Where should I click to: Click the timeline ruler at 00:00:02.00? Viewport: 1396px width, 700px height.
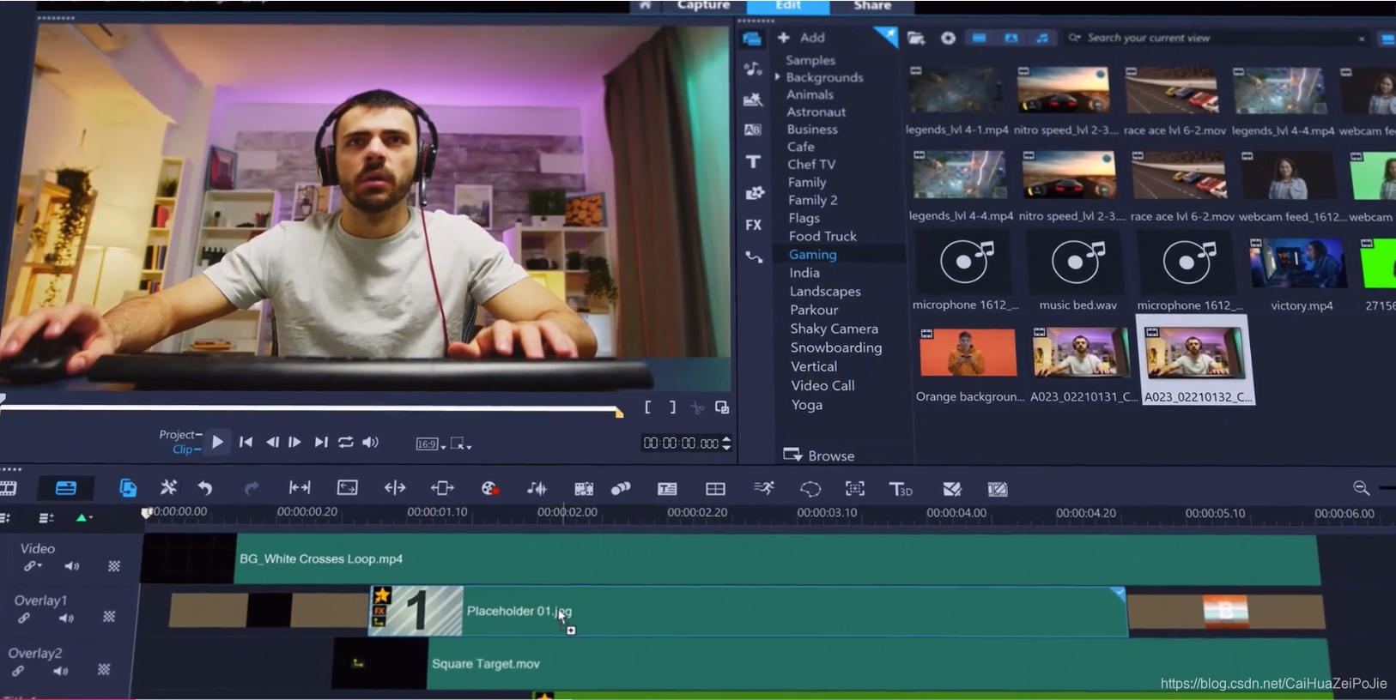pyautogui.click(x=567, y=512)
